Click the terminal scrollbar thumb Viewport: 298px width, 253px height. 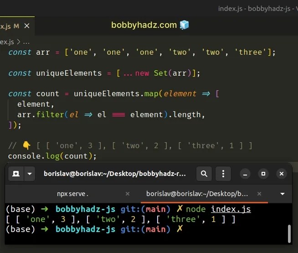coord(289,234)
